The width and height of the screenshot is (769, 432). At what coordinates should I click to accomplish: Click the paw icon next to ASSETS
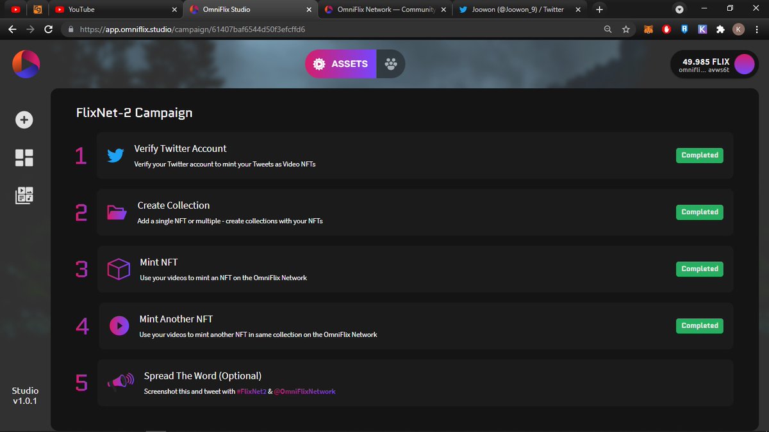coord(390,64)
